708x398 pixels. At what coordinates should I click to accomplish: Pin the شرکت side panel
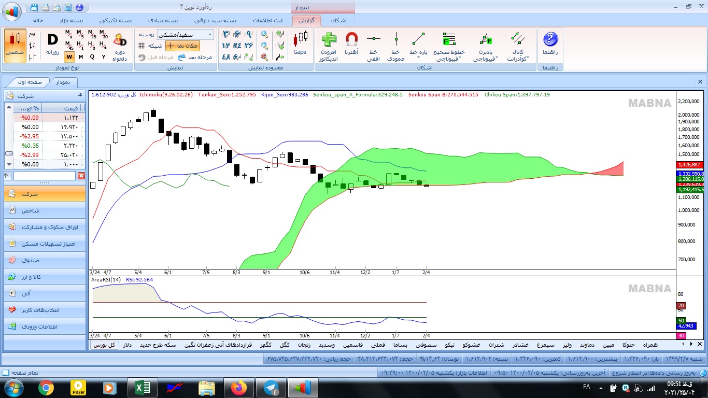pyautogui.click(x=80, y=95)
